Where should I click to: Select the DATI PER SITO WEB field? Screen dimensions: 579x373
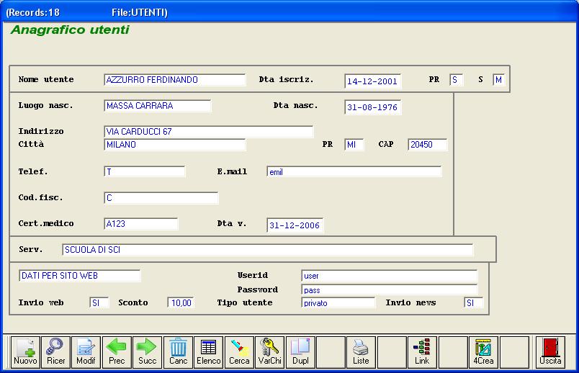point(79,276)
